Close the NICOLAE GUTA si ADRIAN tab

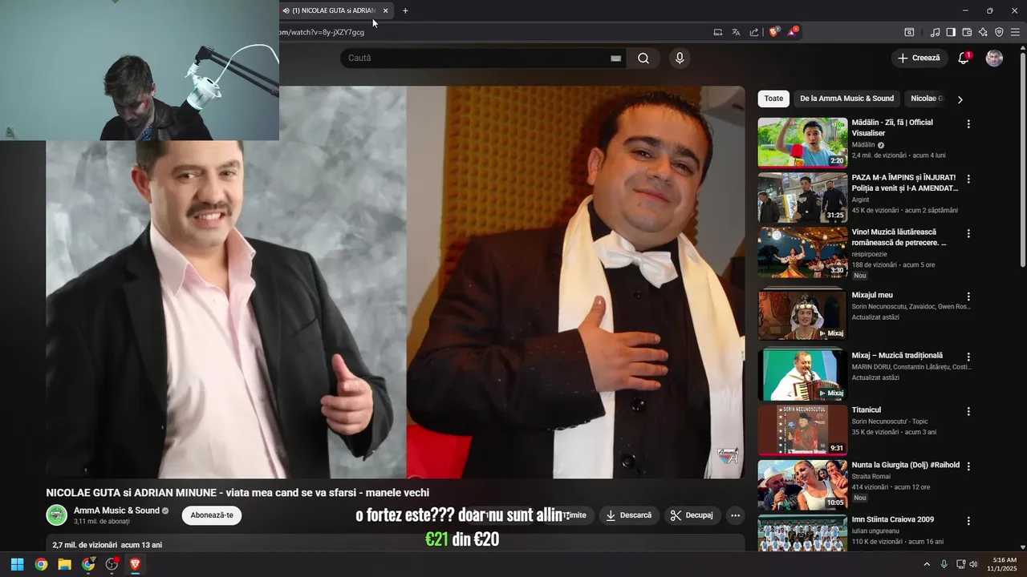coord(385,10)
